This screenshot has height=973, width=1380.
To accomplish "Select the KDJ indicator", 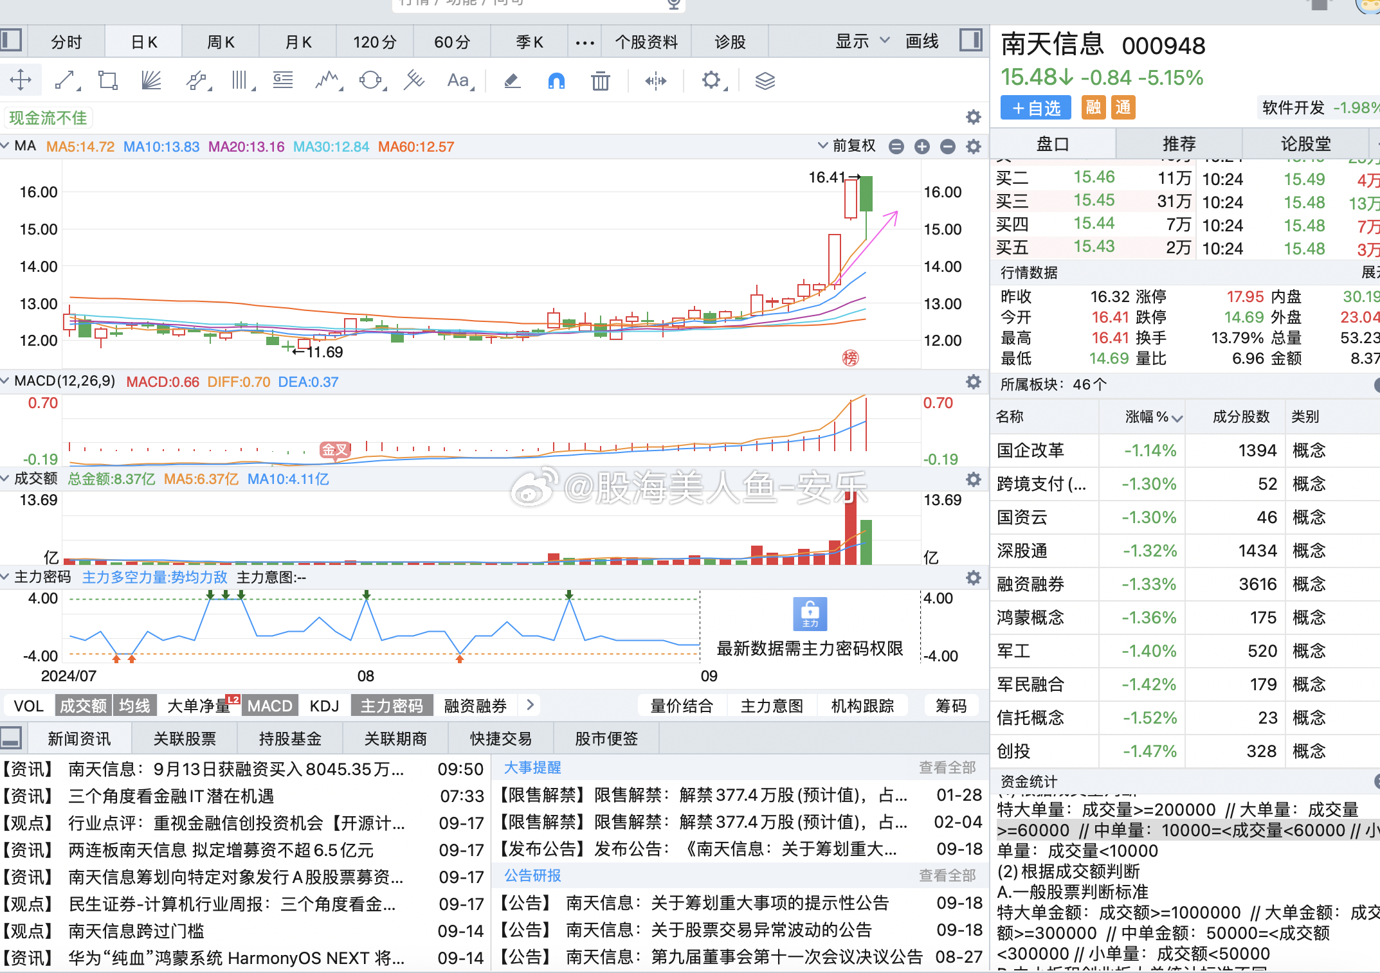I will click(324, 706).
